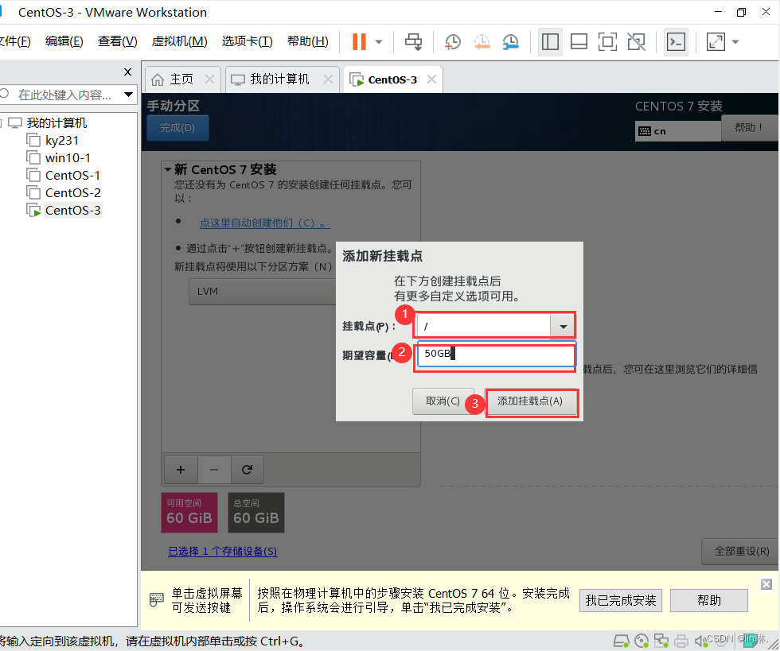
Task: Click the pause virtual machine icon
Action: click(359, 42)
